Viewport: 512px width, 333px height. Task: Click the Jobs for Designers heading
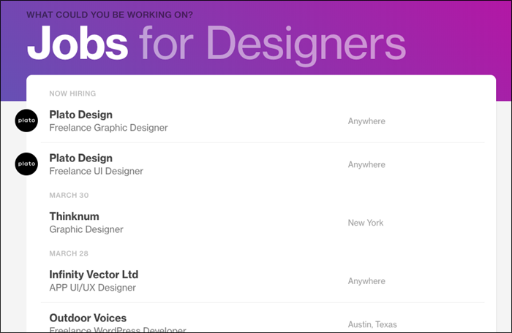[217, 45]
